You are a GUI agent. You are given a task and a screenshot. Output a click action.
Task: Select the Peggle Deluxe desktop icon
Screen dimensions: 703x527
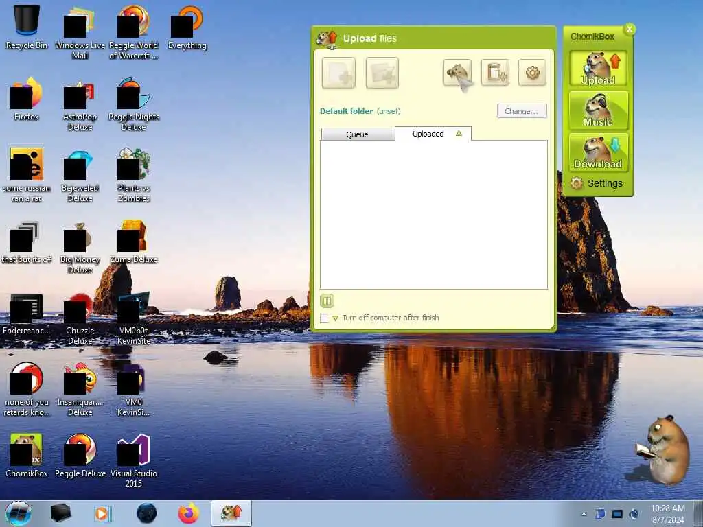click(80, 456)
